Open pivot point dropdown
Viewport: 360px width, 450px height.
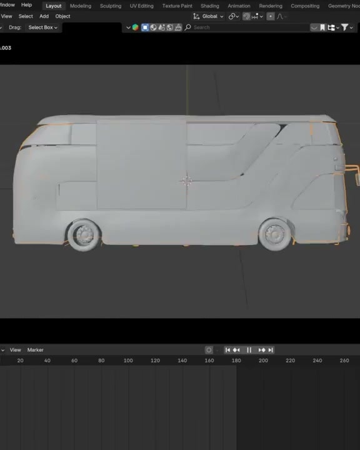tap(233, 16)
